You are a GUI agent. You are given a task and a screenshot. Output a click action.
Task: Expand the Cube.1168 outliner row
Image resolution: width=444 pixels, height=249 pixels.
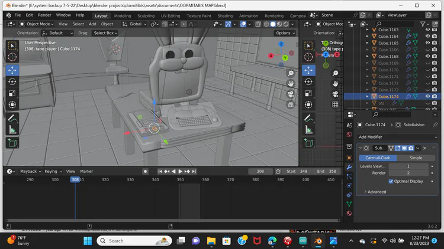pyautogui.click(x=367, y=56)
